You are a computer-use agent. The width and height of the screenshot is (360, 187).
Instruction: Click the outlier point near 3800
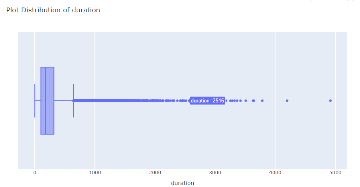click(x=262, y=100)
